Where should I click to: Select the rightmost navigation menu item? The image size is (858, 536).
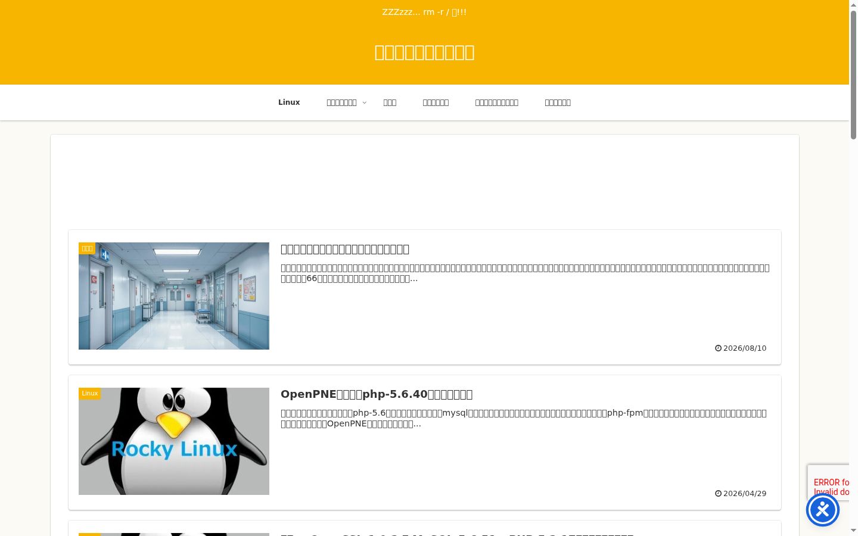pos(558,102)
